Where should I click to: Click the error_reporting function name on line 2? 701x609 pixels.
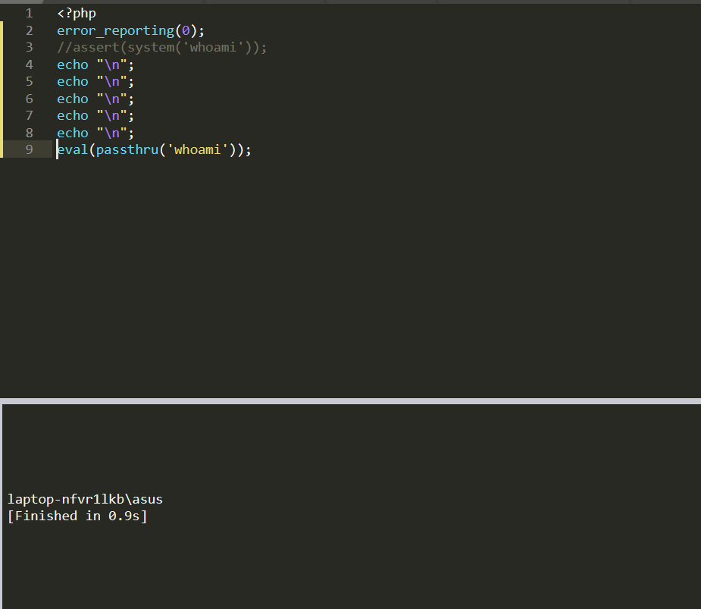pos(114,30)
